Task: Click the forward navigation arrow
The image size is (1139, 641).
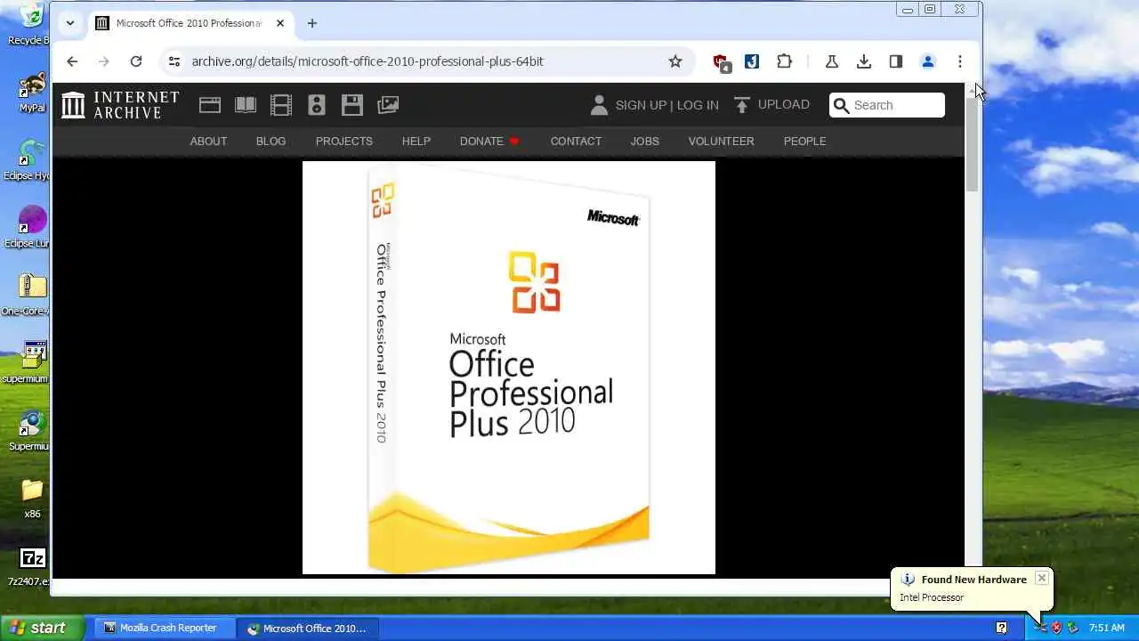Action: pos(104,61)
